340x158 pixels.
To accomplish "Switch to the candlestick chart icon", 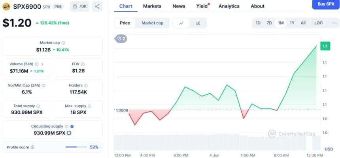I will tap(198, 23).
